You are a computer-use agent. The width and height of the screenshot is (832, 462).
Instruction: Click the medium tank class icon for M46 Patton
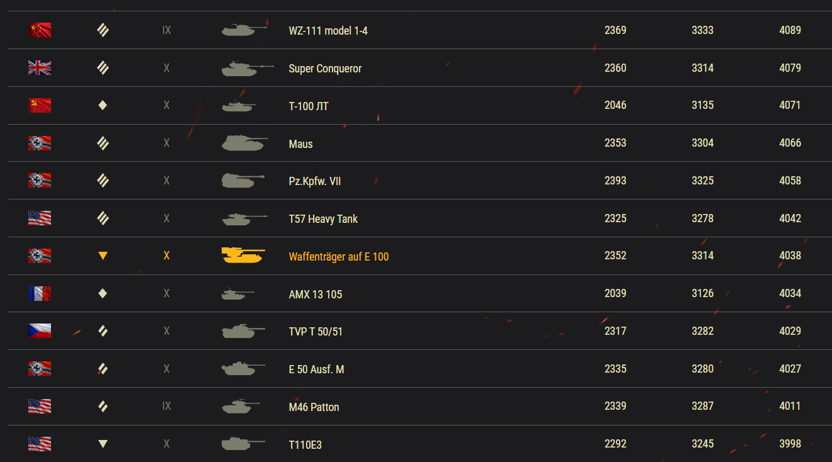[103, 407]
